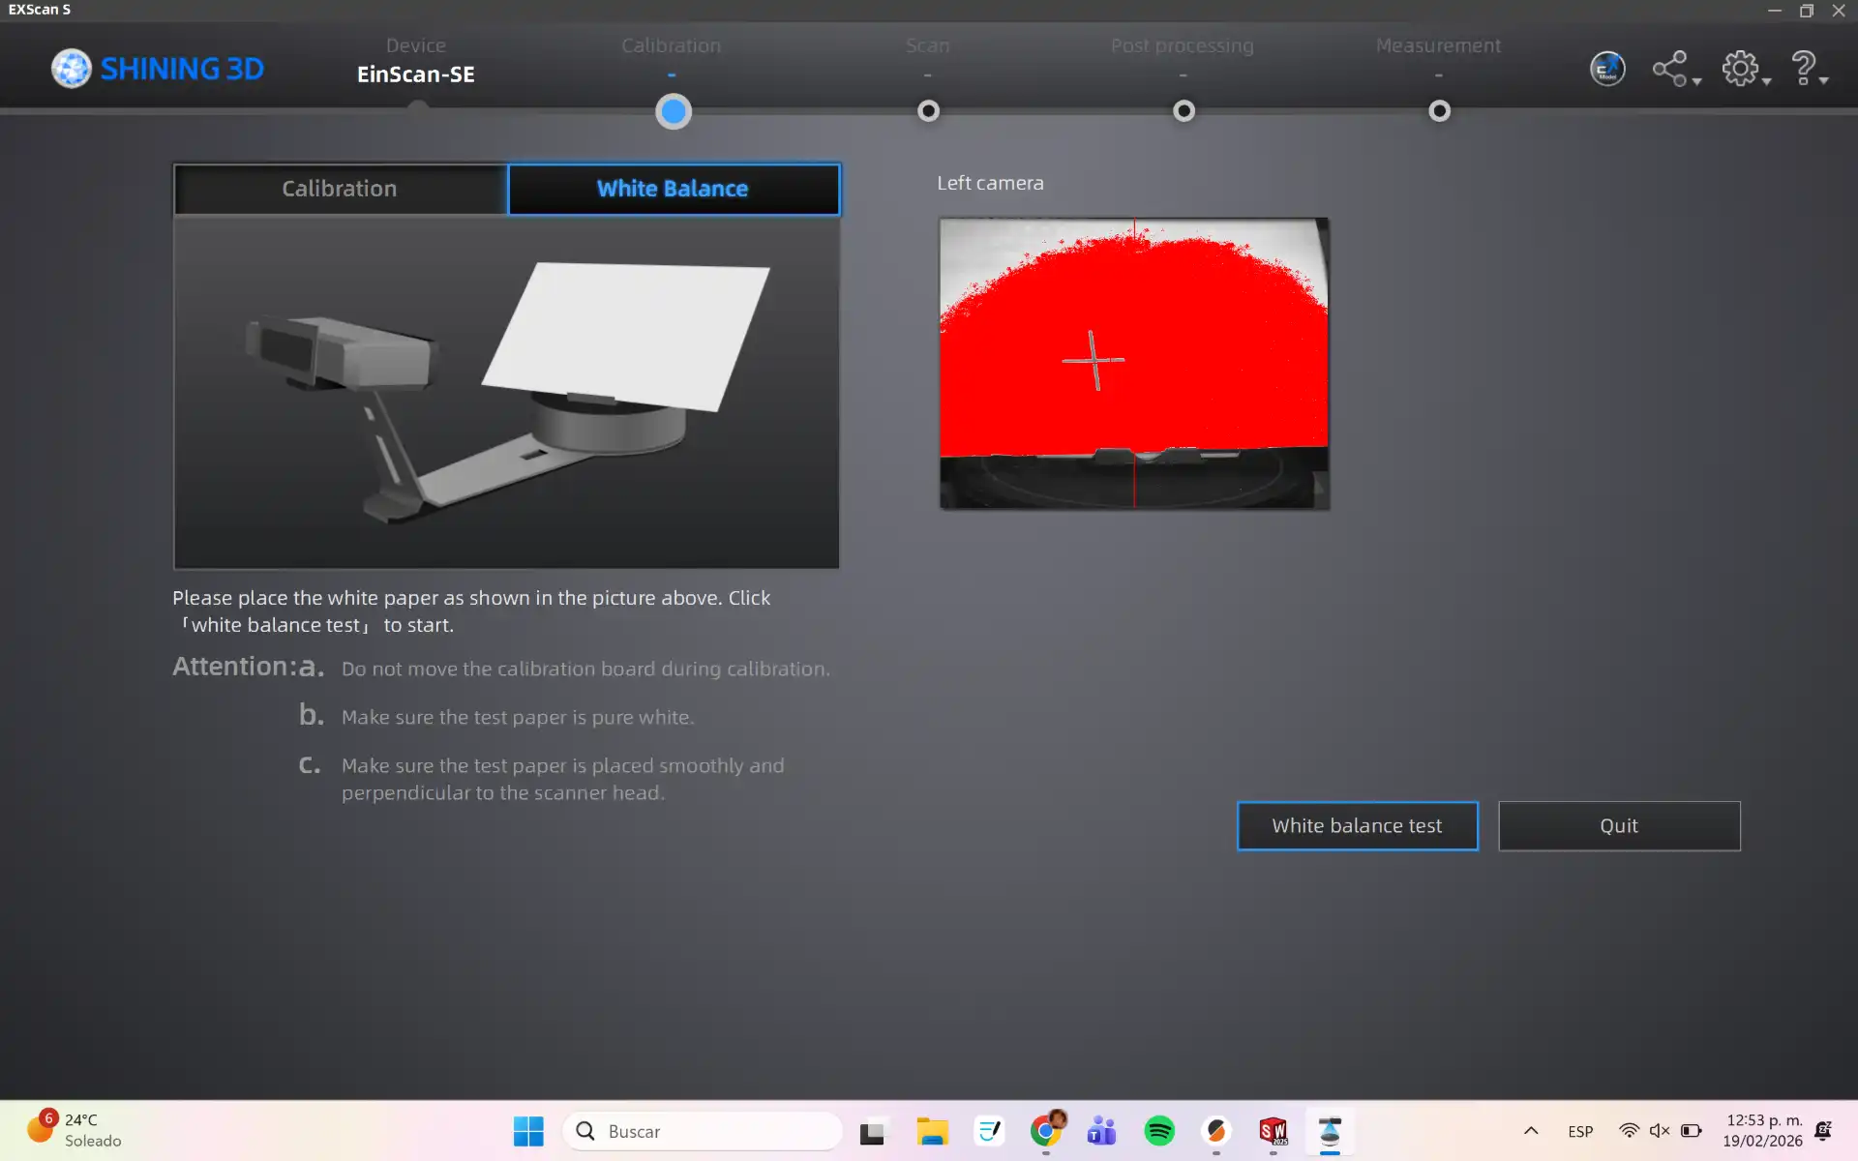The height and width of the screenshot is (1161, 1858).
Task: Click the Measurement step node on the progress bar
Action: tap(1439, 111)
